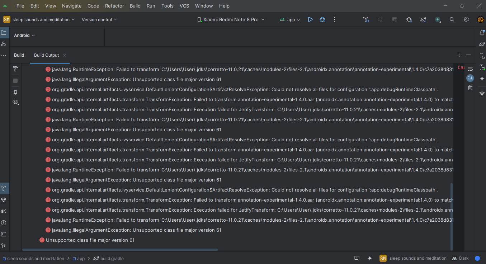Click app breadcrumb in status bar

[x=79, y=258]
